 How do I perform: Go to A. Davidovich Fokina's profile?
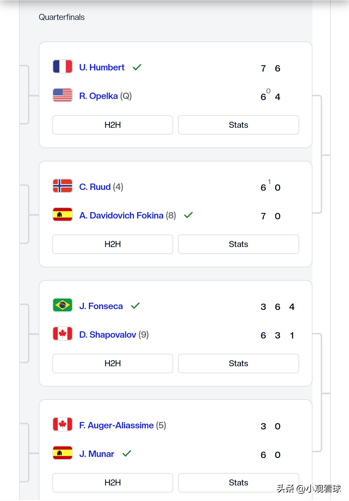[121, 215]
